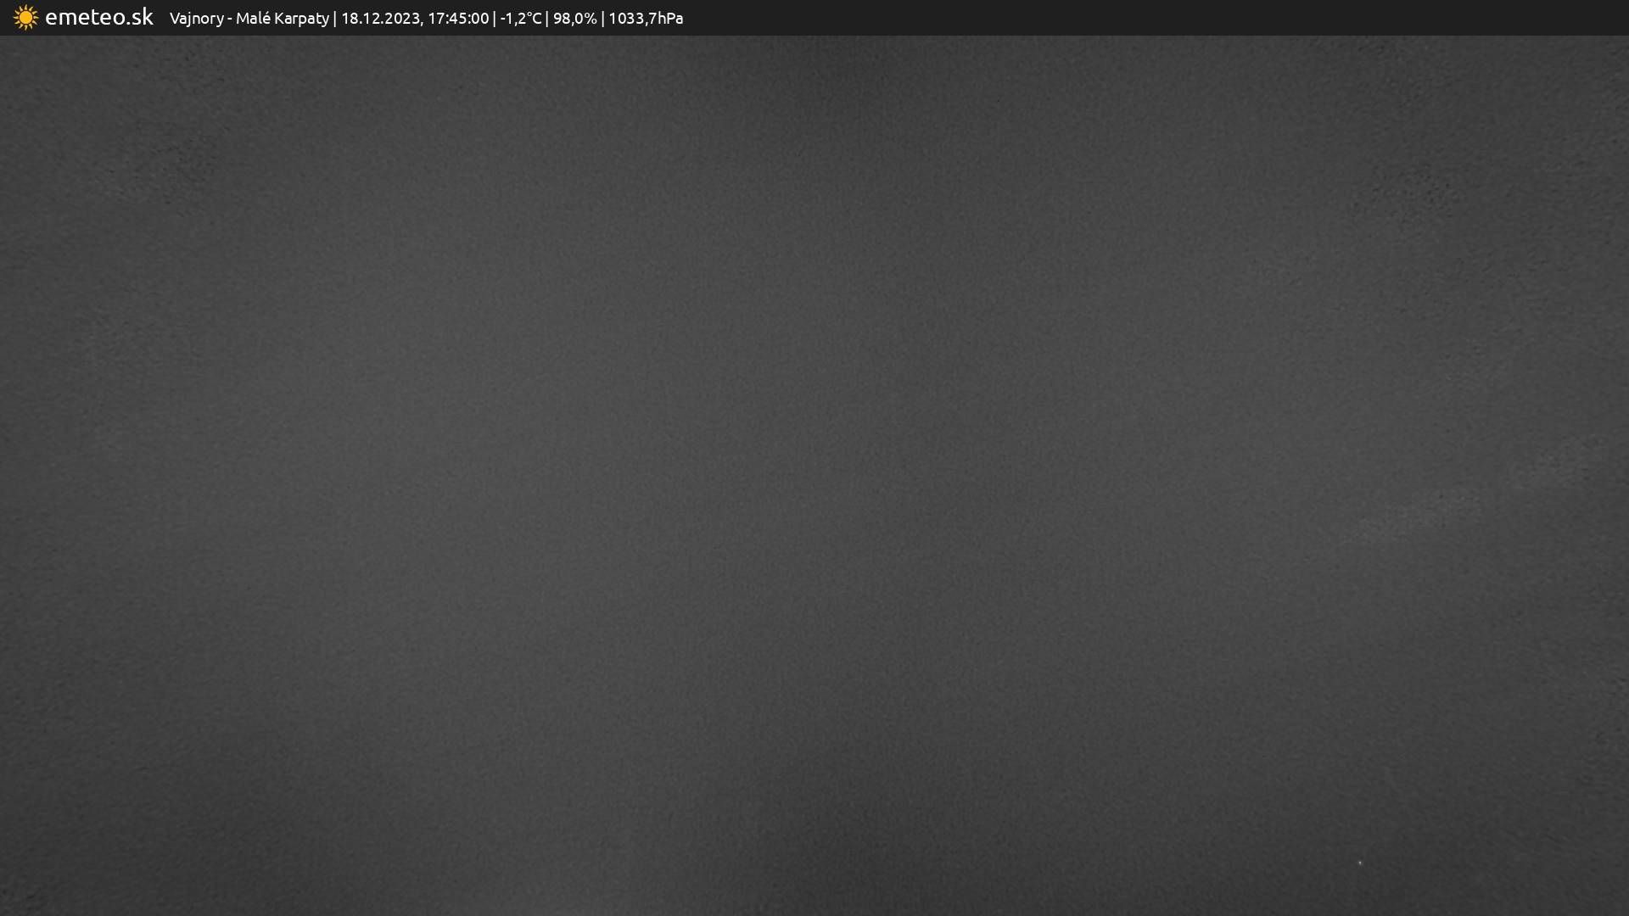Click the separator bar before the date
The height and width of the screenshot is (916, 1629).
(335, 19)
